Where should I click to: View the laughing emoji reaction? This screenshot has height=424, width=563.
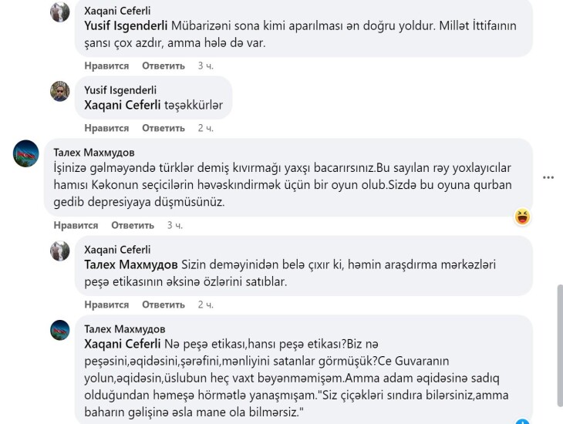[x=522, y=217]
